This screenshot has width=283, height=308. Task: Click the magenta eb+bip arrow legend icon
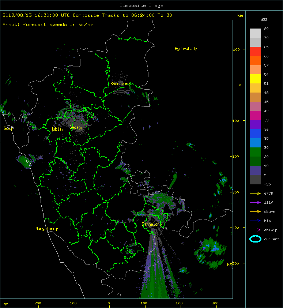255,230
